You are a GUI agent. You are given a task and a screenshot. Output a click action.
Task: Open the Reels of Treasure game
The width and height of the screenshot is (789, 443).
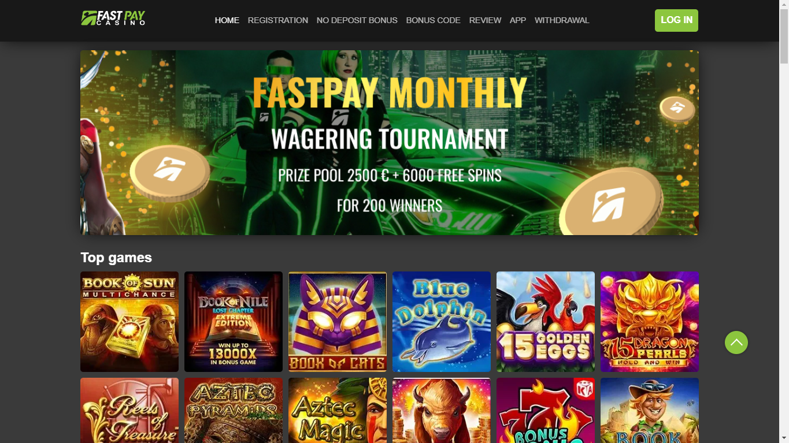[x=129, y=410]
